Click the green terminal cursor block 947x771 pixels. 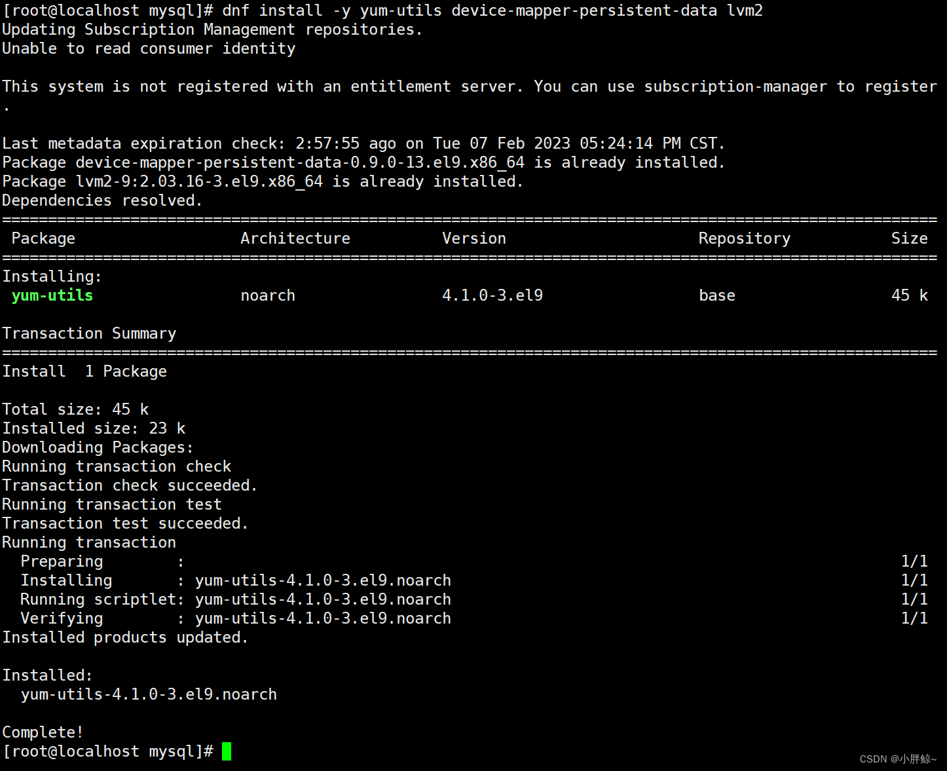coord(227,751)
